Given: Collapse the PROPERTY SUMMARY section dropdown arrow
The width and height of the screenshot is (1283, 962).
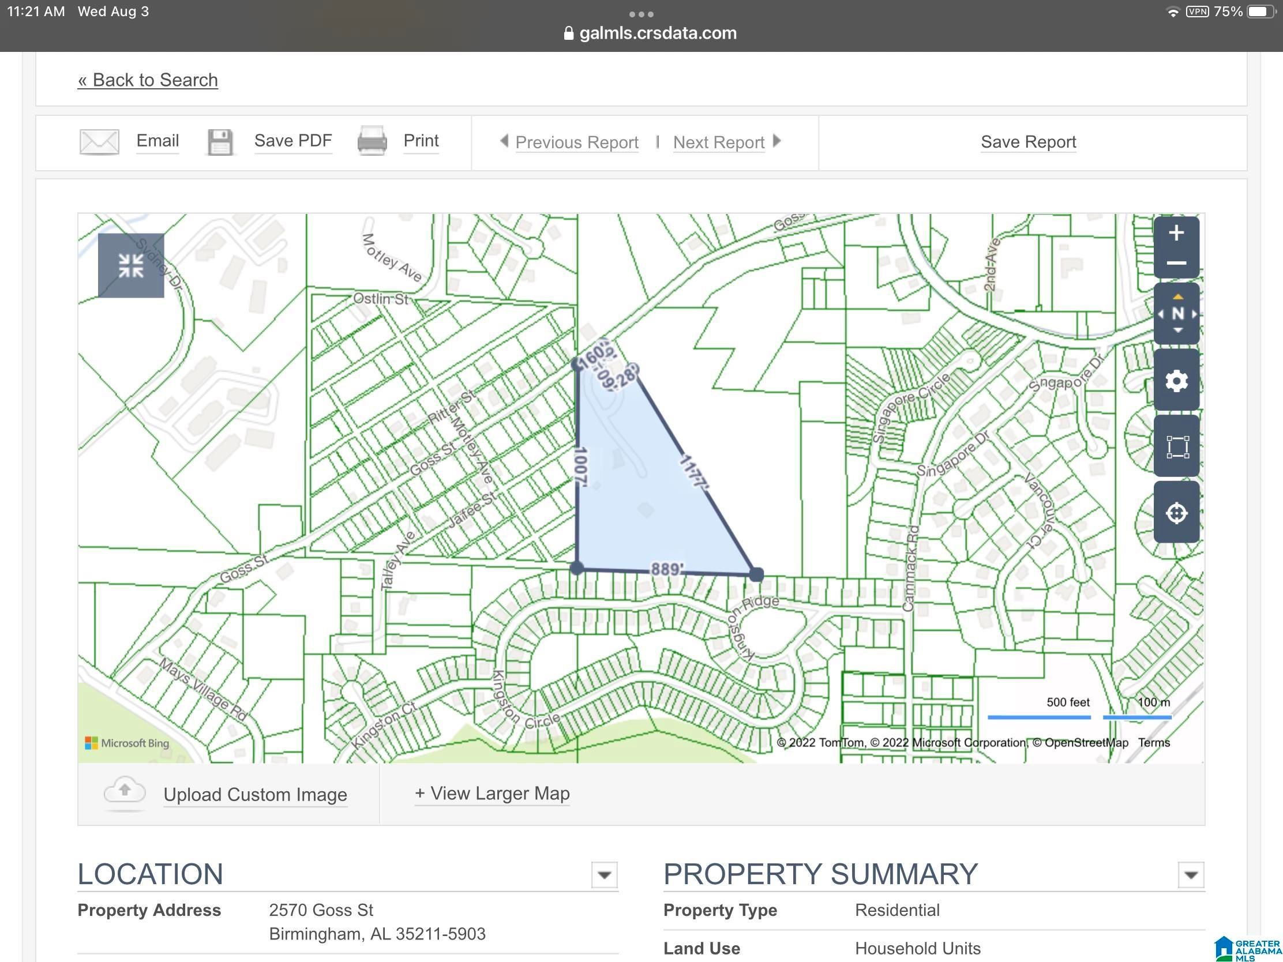Looking at the screenshot, I should 1191,874.
